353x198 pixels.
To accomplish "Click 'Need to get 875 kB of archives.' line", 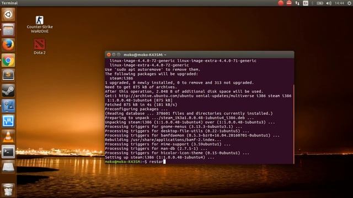I will (141, 87).
